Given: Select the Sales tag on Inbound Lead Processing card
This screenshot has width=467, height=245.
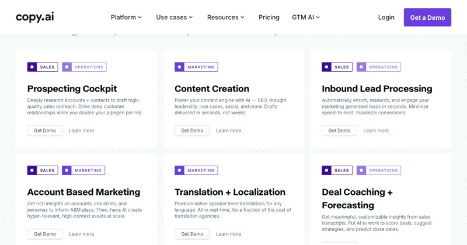Looking at the screenshot, I should [337, 67].
